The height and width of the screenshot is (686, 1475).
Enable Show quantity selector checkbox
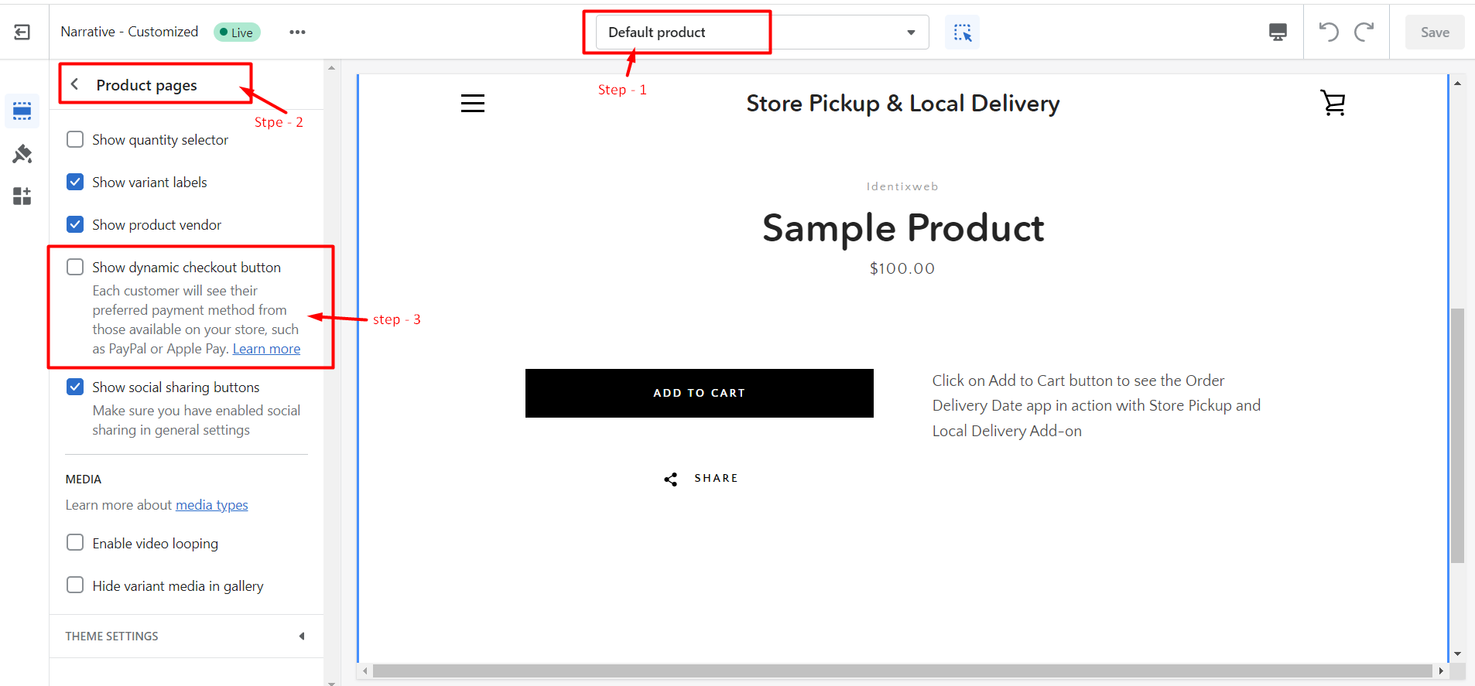(75, 139)
